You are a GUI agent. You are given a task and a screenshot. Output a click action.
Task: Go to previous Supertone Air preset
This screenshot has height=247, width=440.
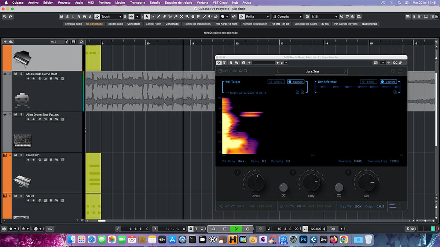tap(278, 71)
